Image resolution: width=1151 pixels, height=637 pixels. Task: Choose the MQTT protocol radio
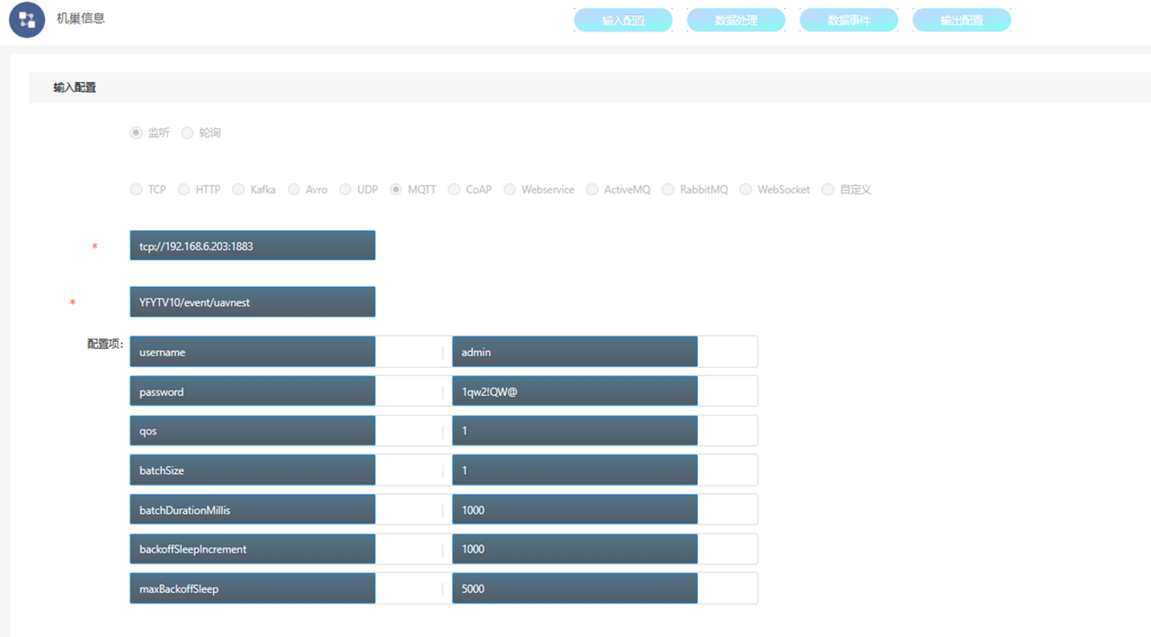tap(397, 190)
